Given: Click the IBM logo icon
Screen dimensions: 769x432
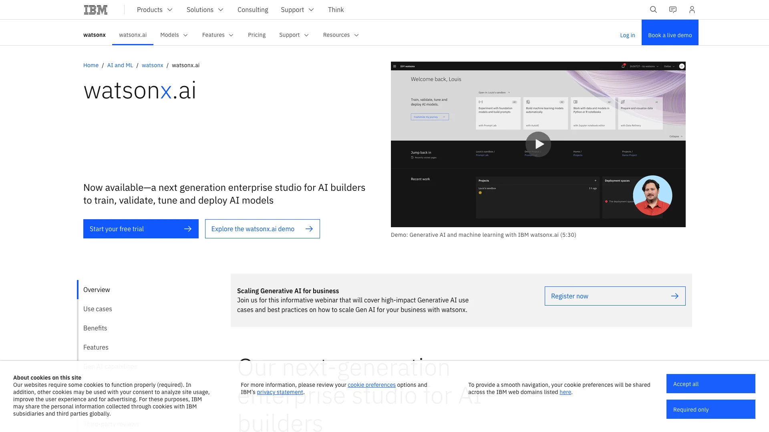Looking at the screenshot, I should 96,10.
